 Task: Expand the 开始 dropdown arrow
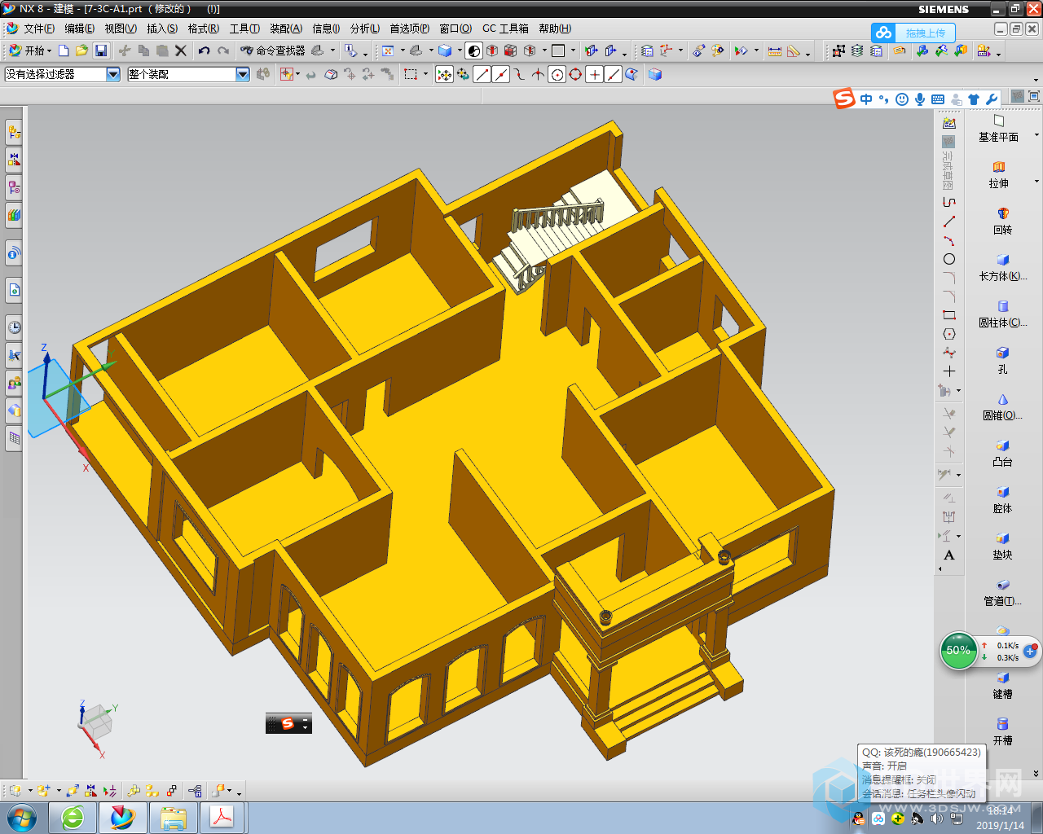point(50,51)
